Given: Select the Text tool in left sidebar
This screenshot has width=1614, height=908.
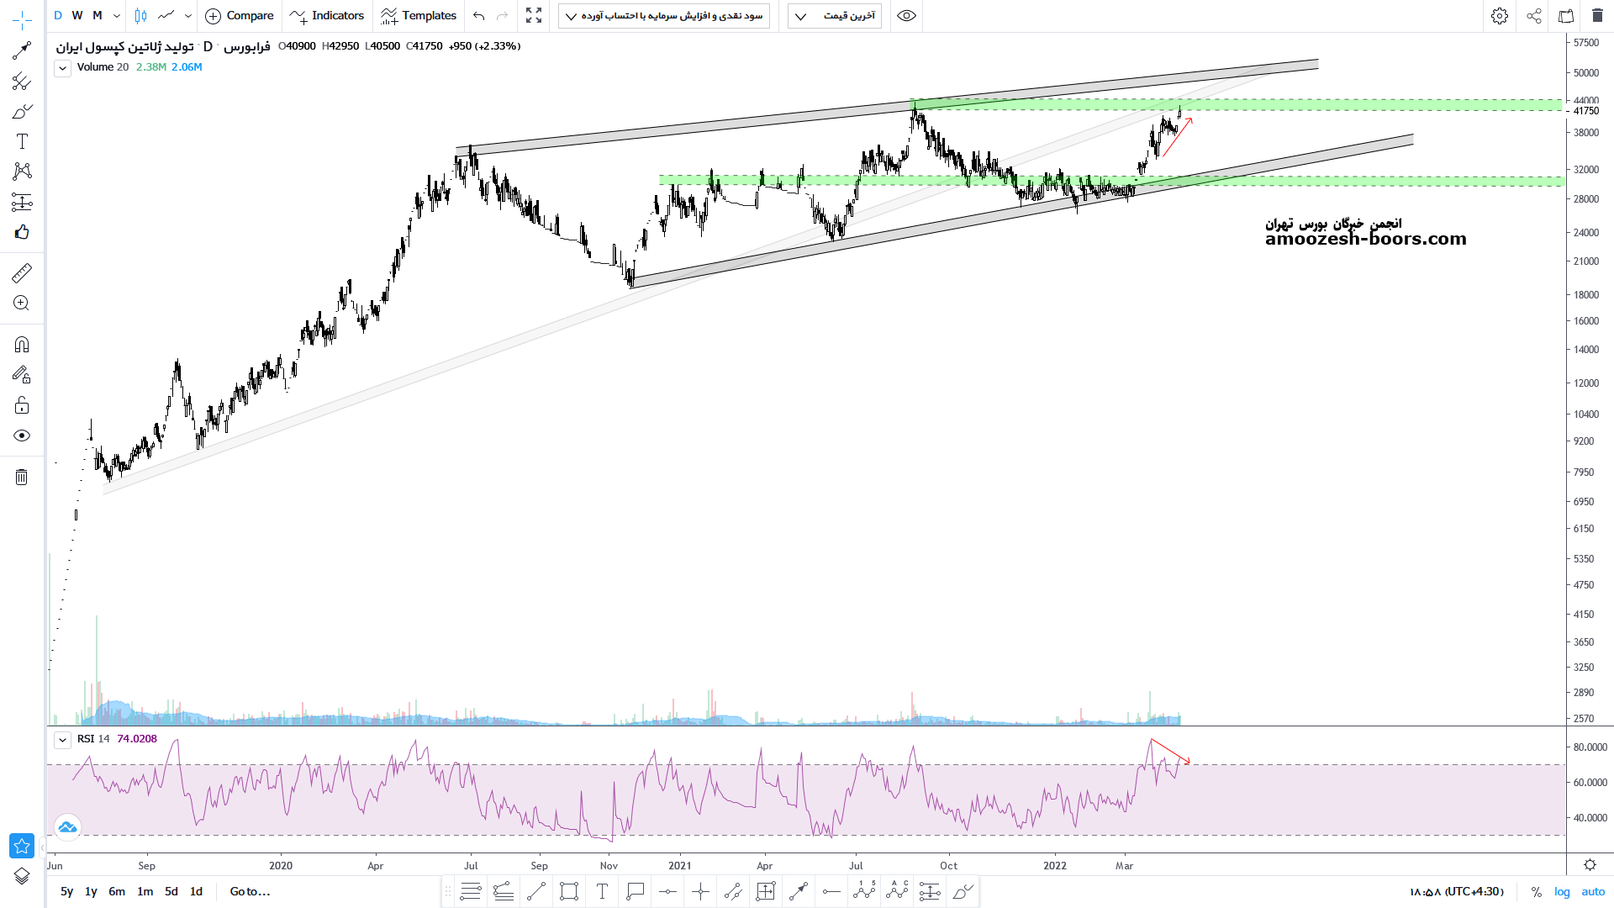Looking at the screenshot, I should click(x=22, y=141).
